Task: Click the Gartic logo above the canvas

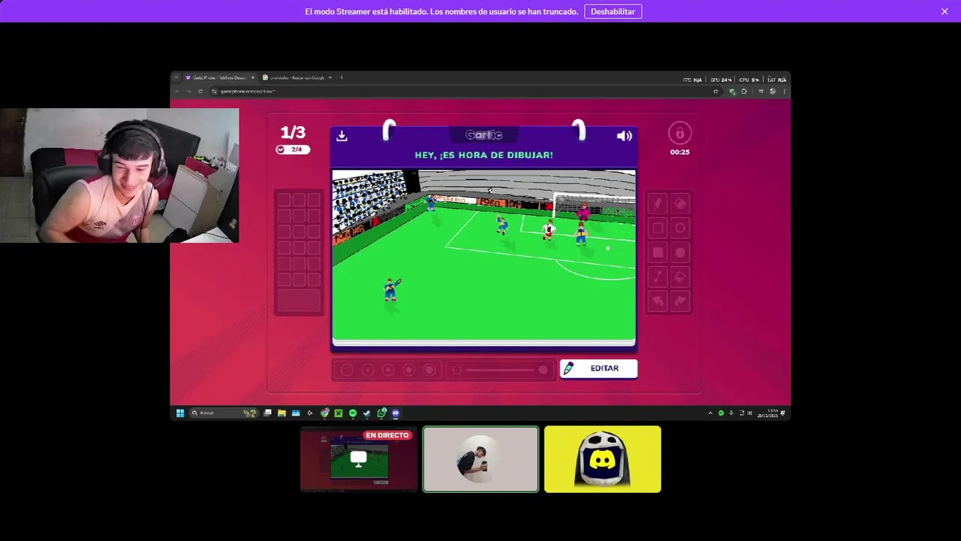Action: point(484,135)
